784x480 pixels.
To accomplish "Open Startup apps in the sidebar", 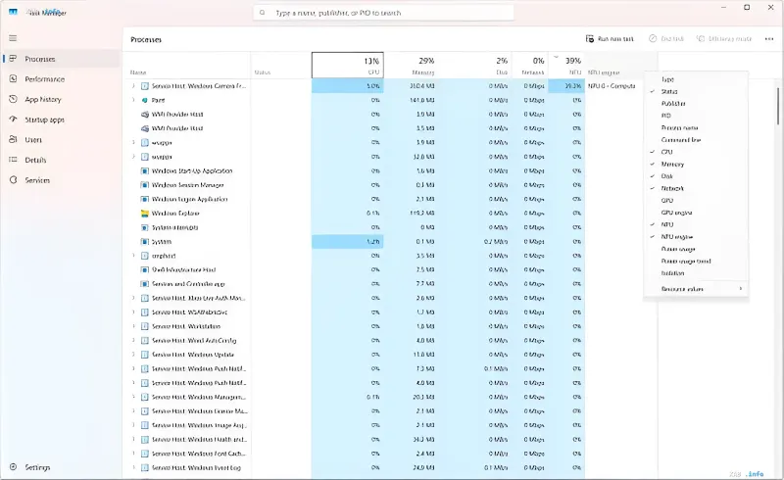I will [x=61, y=120].
